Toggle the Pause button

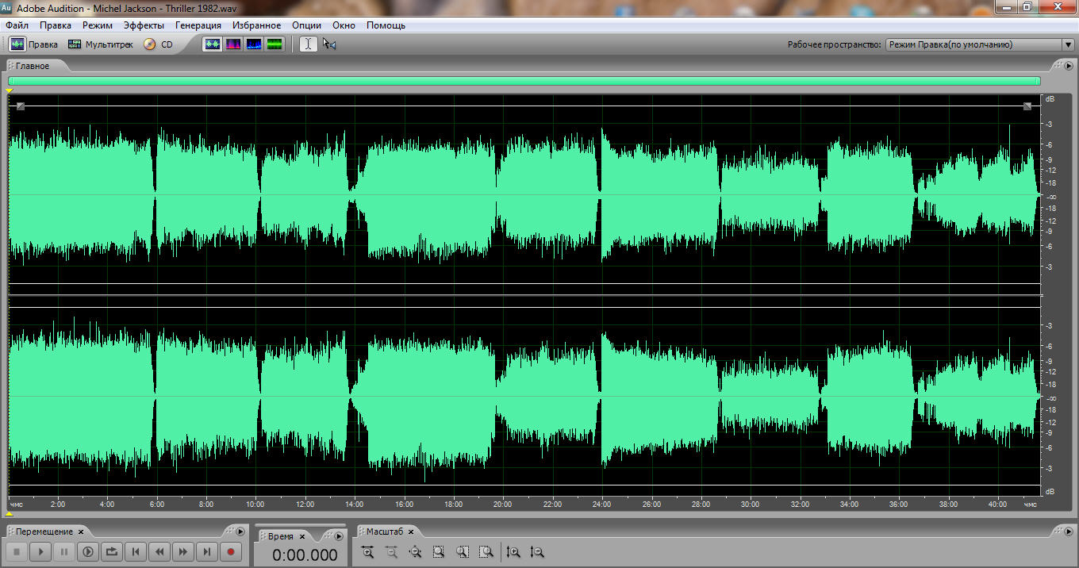pyautogui.click(x=64, y=551)
